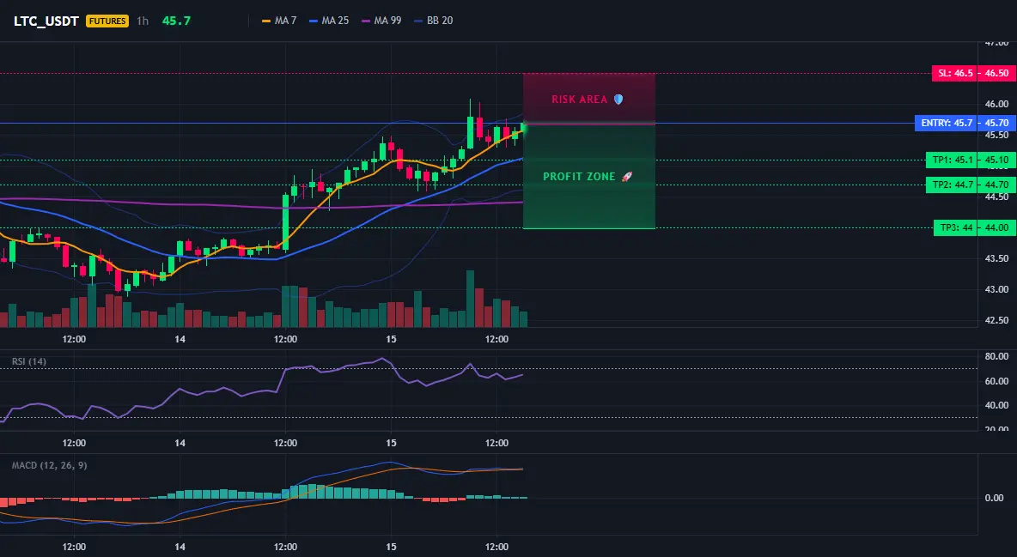Viewport: 1017px width, 557px height.
Task: Toggle the BB 20 legend entry
Action: click(433, 21)
